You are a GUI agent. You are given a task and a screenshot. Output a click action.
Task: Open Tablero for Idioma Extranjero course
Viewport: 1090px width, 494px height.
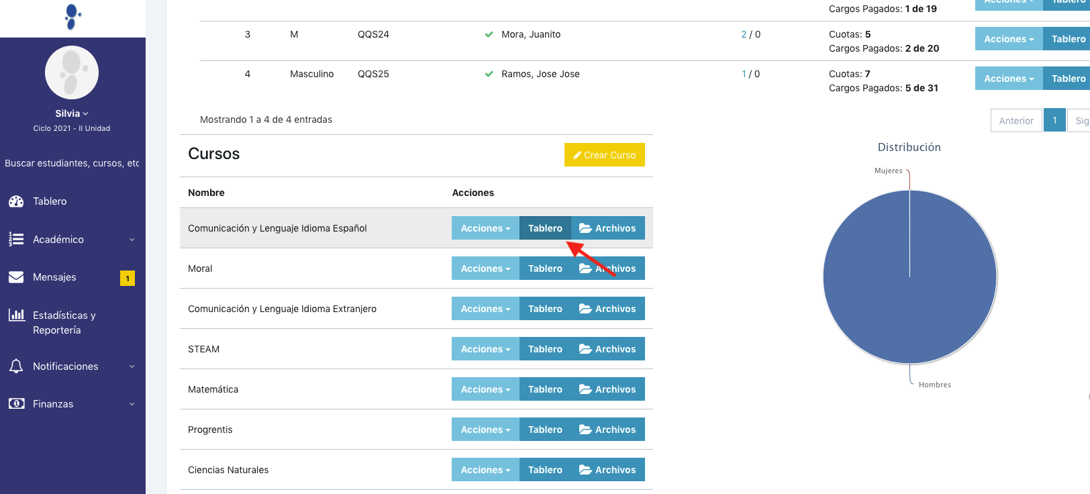point(545,309)
